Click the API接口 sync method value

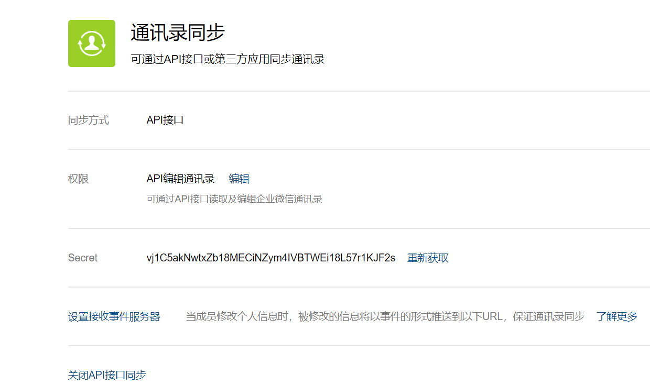tap(165, 120)
